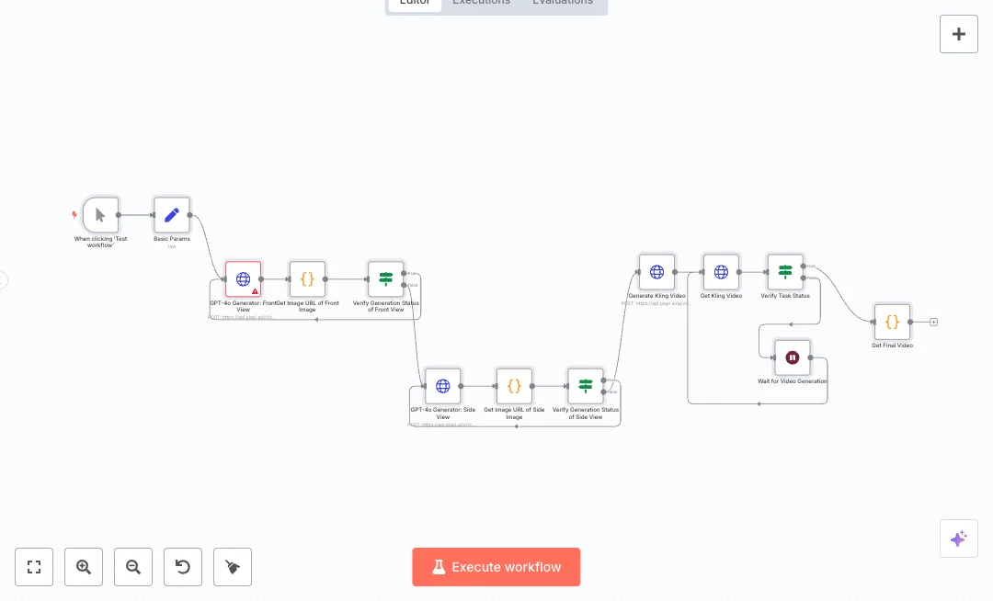
Task: Click the zoom-to-fit canvas icon
Action: point(34,567)
